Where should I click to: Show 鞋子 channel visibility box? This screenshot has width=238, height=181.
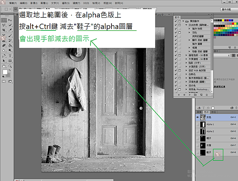(x=198, y=153)
